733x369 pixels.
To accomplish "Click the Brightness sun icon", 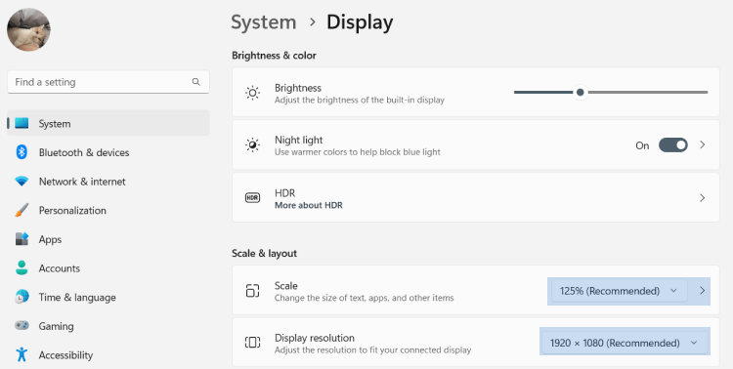I will tap(252, 93).
